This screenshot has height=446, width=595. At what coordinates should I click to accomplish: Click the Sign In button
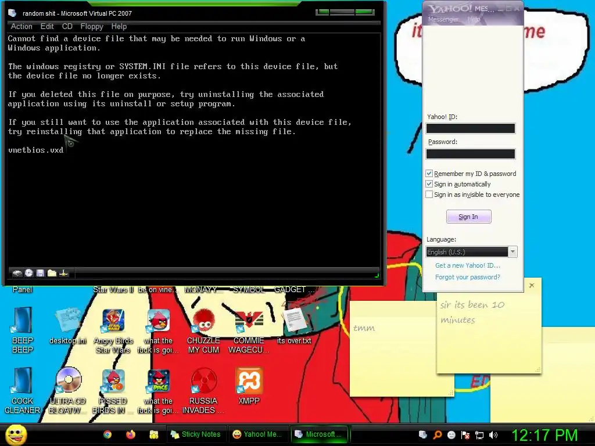[x=469, y=217]
